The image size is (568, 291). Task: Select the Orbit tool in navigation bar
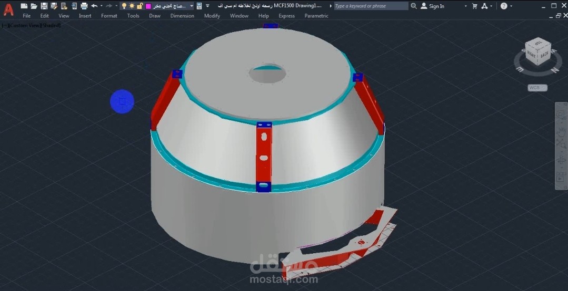click(561, 160)
